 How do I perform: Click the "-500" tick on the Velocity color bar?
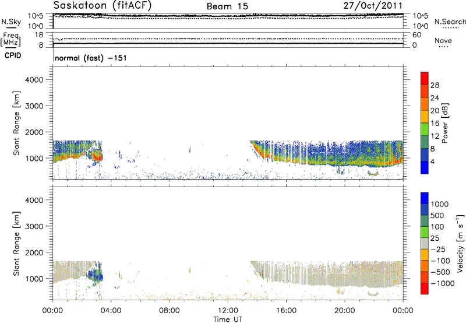[x=440, y=272]
